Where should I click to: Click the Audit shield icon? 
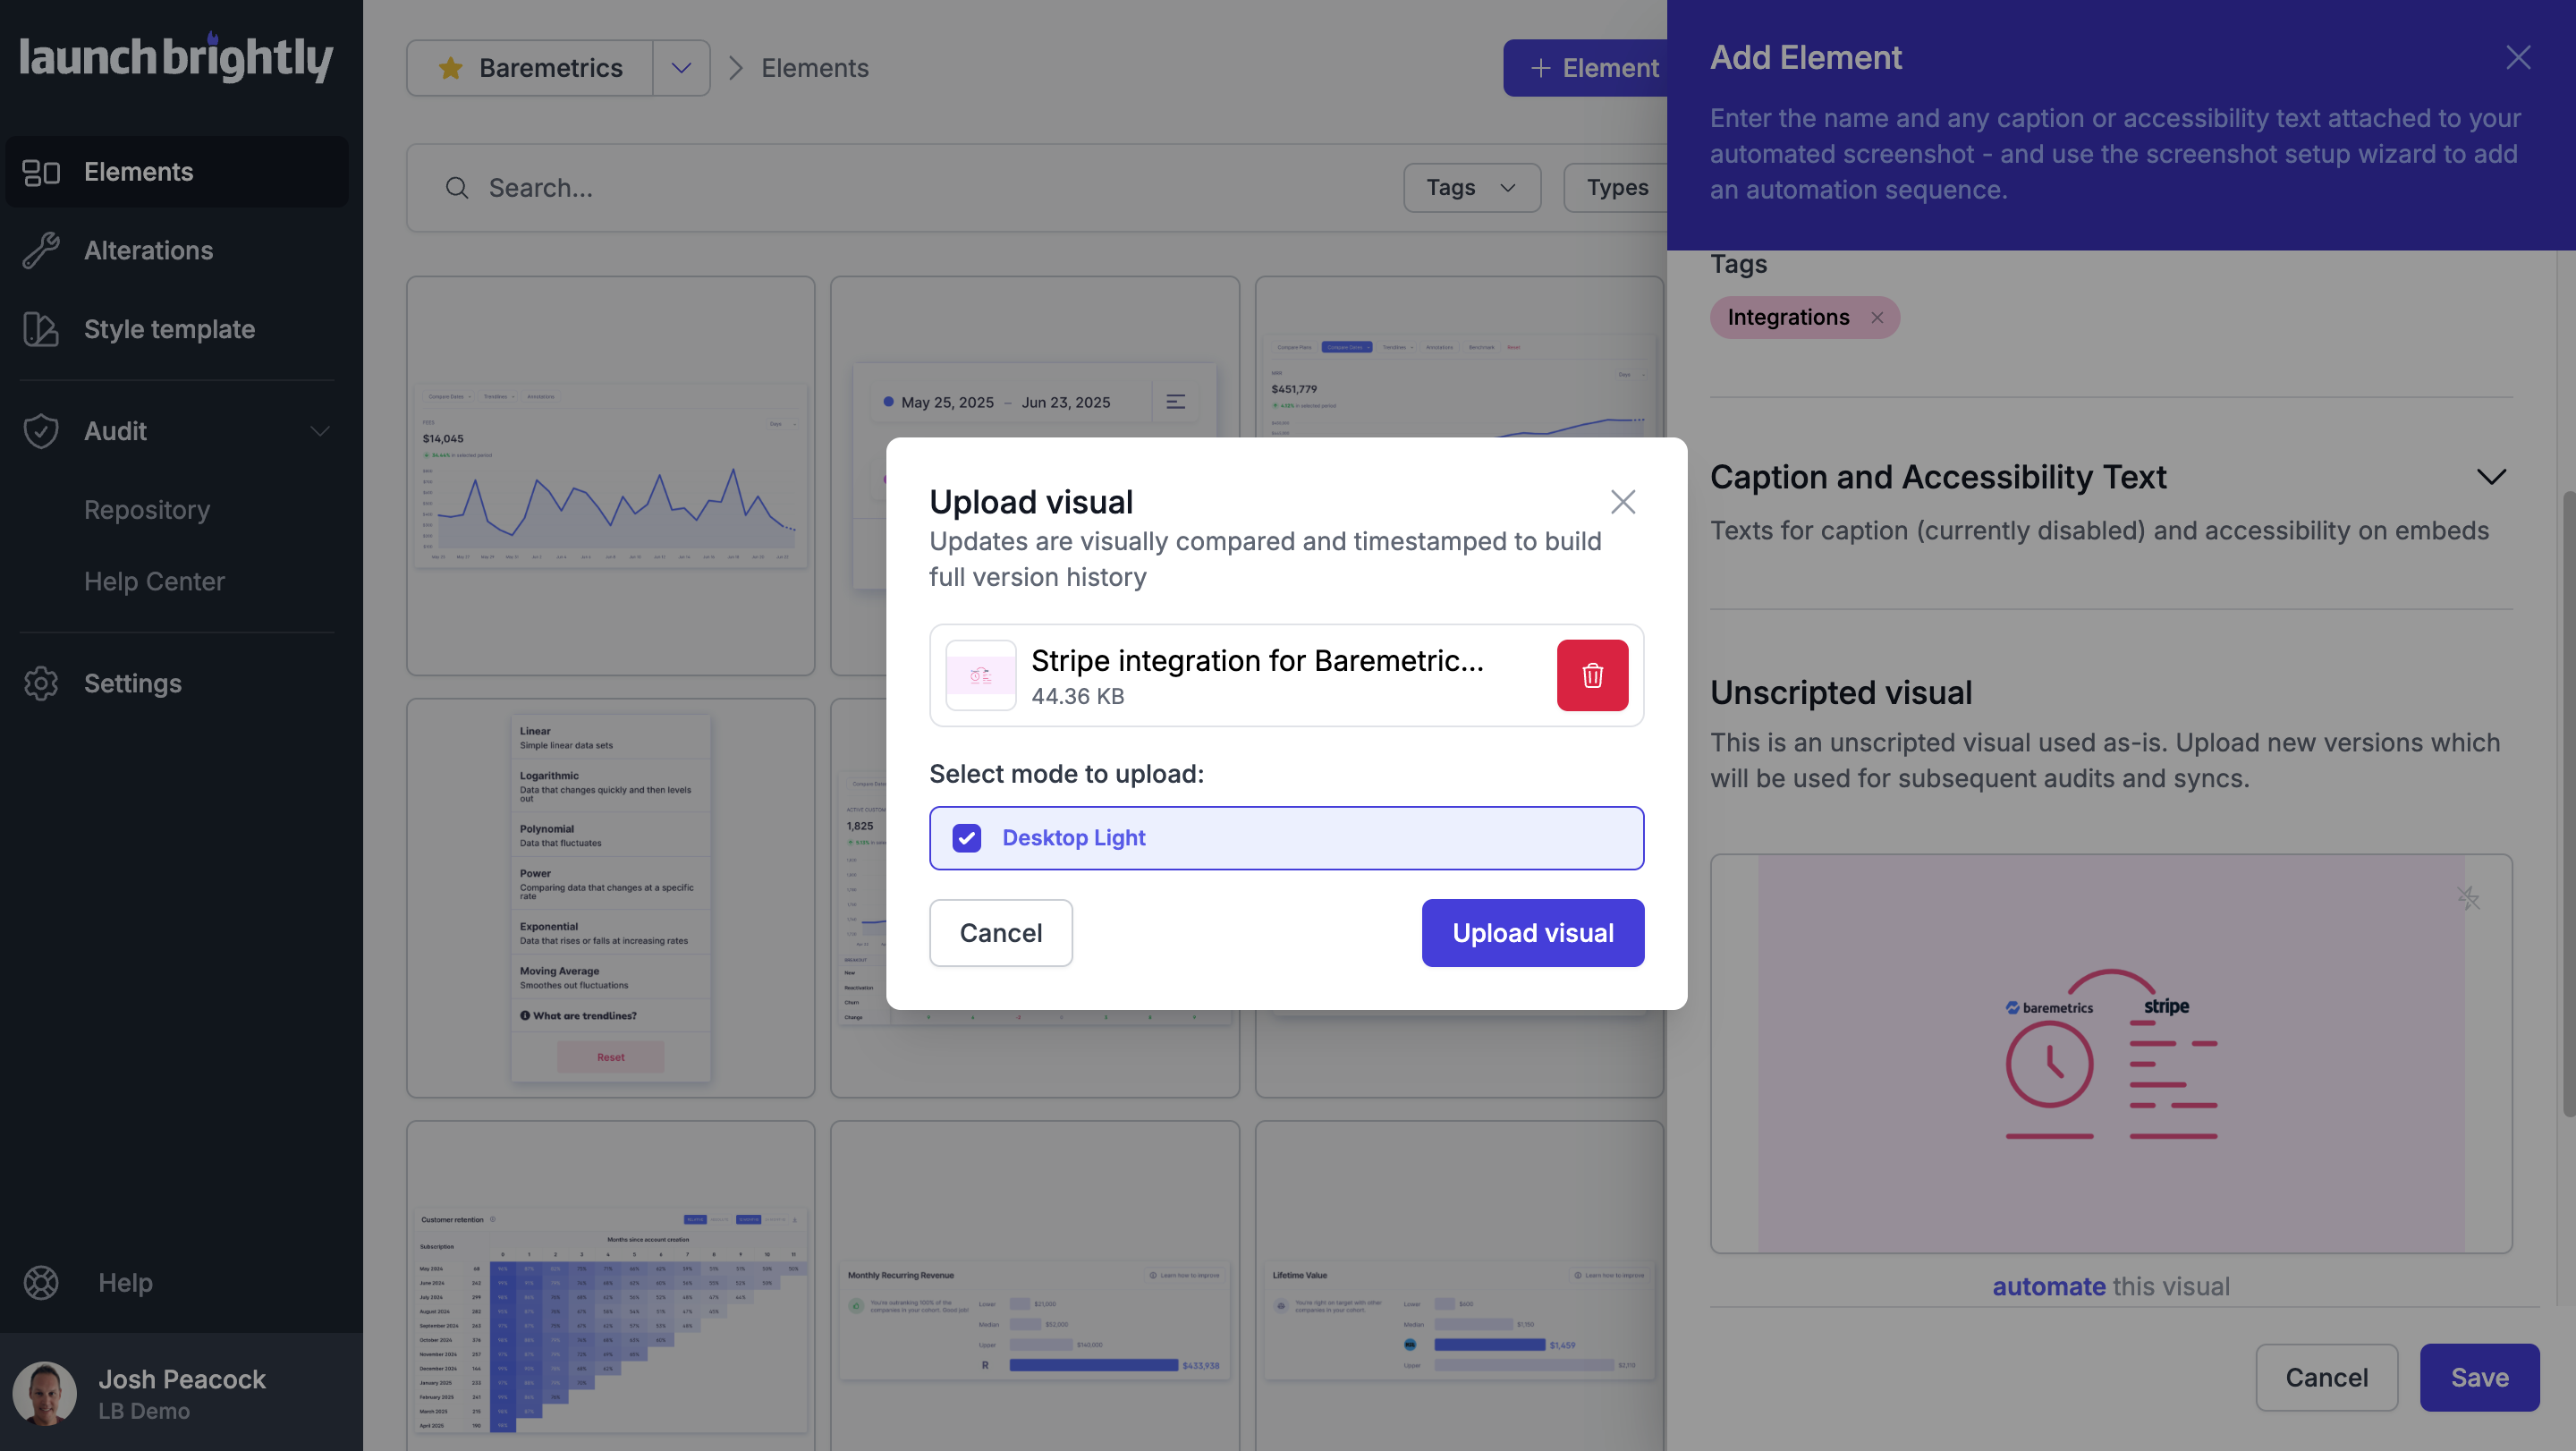click(x=41, y=431)
